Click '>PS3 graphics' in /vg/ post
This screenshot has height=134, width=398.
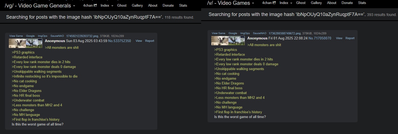pyautogui.click(x=23, y=52)
